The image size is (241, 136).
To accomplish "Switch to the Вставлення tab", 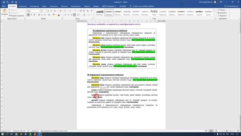I will point(23,6).
